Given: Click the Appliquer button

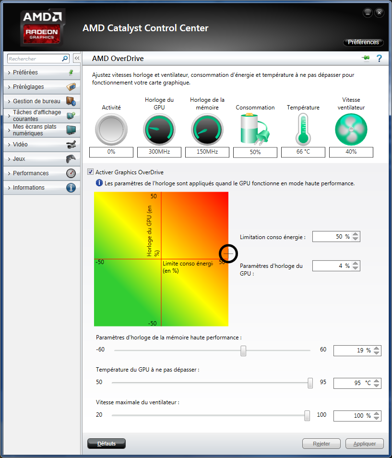Looking at the screenshot, I should tap(364, 443).
